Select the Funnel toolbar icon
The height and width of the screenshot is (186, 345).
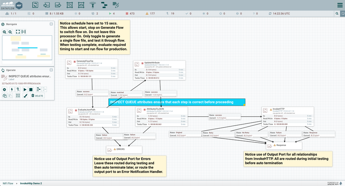(93, 5)
